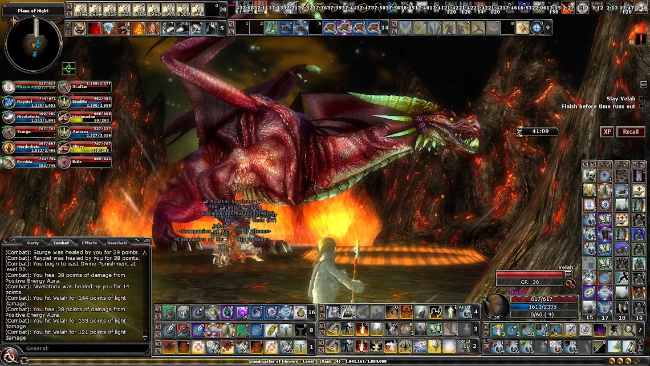
Task: Activate the flaming figure icon in hotbar 5
Action: pyautogui.click(x=139, y=28)
